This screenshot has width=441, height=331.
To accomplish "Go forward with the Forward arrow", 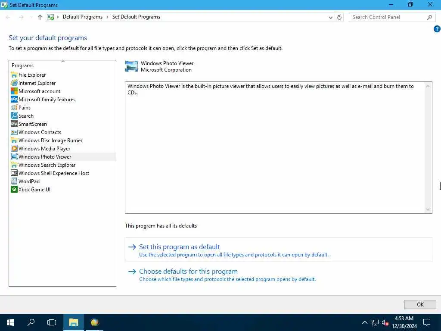I will click(21, 17).
